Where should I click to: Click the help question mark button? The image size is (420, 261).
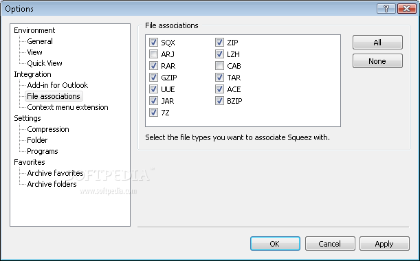click(x=386, y=8)
